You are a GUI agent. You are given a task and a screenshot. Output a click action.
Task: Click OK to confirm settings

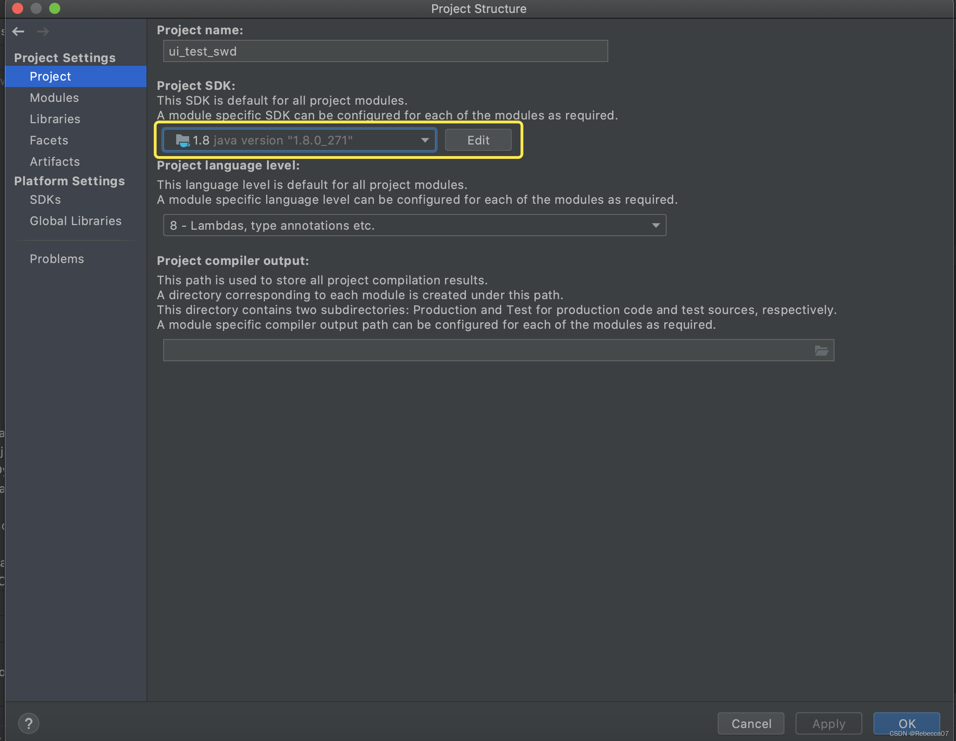point(906,723)
